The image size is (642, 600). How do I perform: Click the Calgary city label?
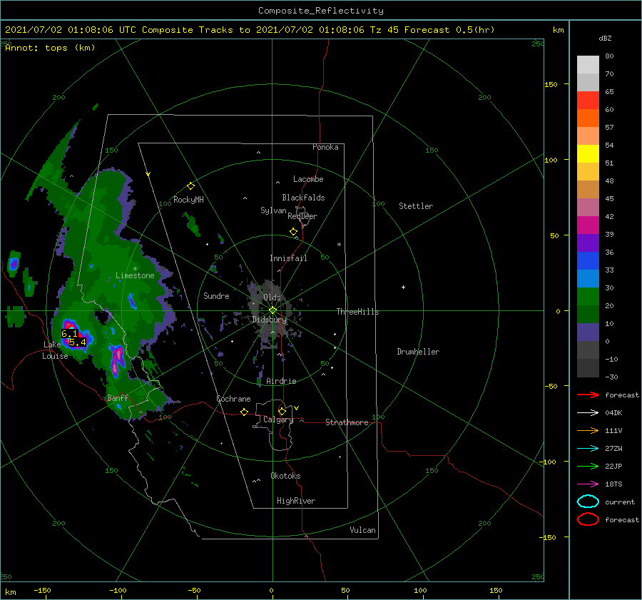(x=278, y=420)
